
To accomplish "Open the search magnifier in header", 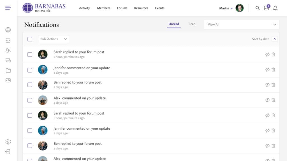I will coord(258,8).
